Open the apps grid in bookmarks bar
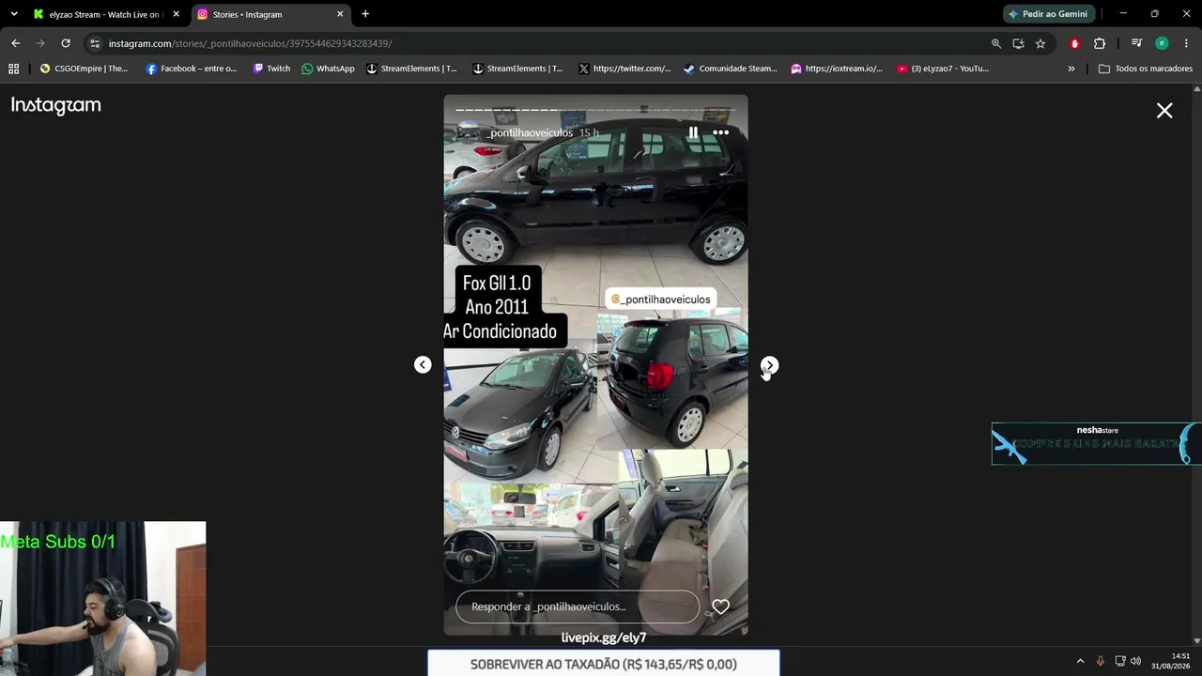1202x676 pixels. point(13,69)
